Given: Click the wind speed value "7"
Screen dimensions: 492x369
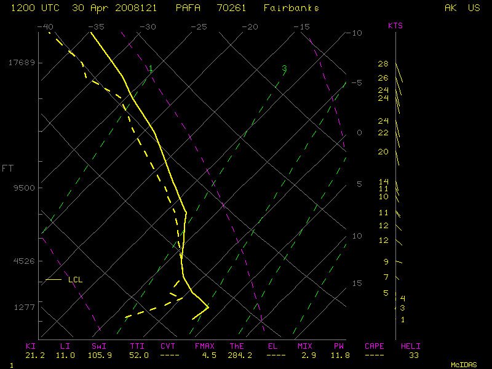Looking at the screenshot, I should [x=386, y=277].
